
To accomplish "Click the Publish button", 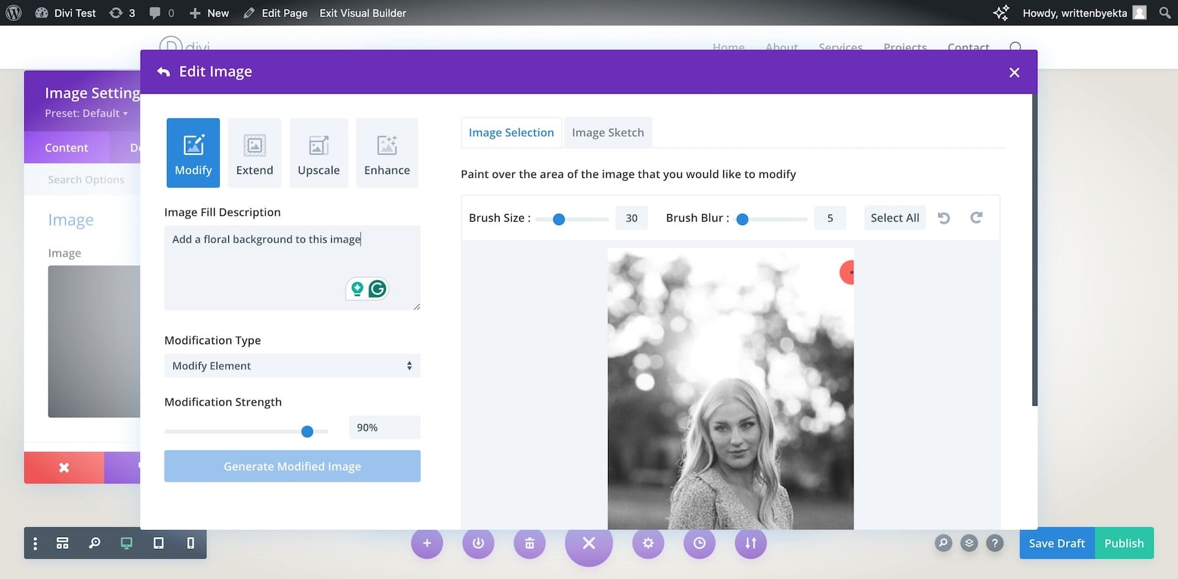I will pos(1124,543).
